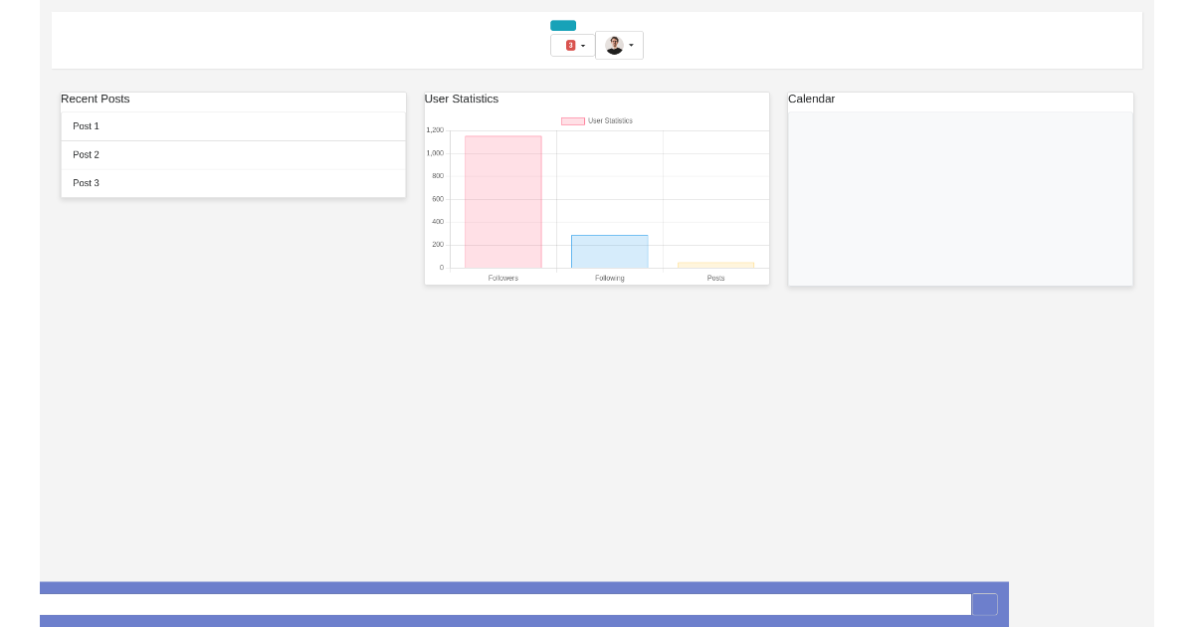Click the pink User Statistics legend swatch
The width and height of the screenshot is (1194, 627).
pyautogui.click(x=573, y=120)
